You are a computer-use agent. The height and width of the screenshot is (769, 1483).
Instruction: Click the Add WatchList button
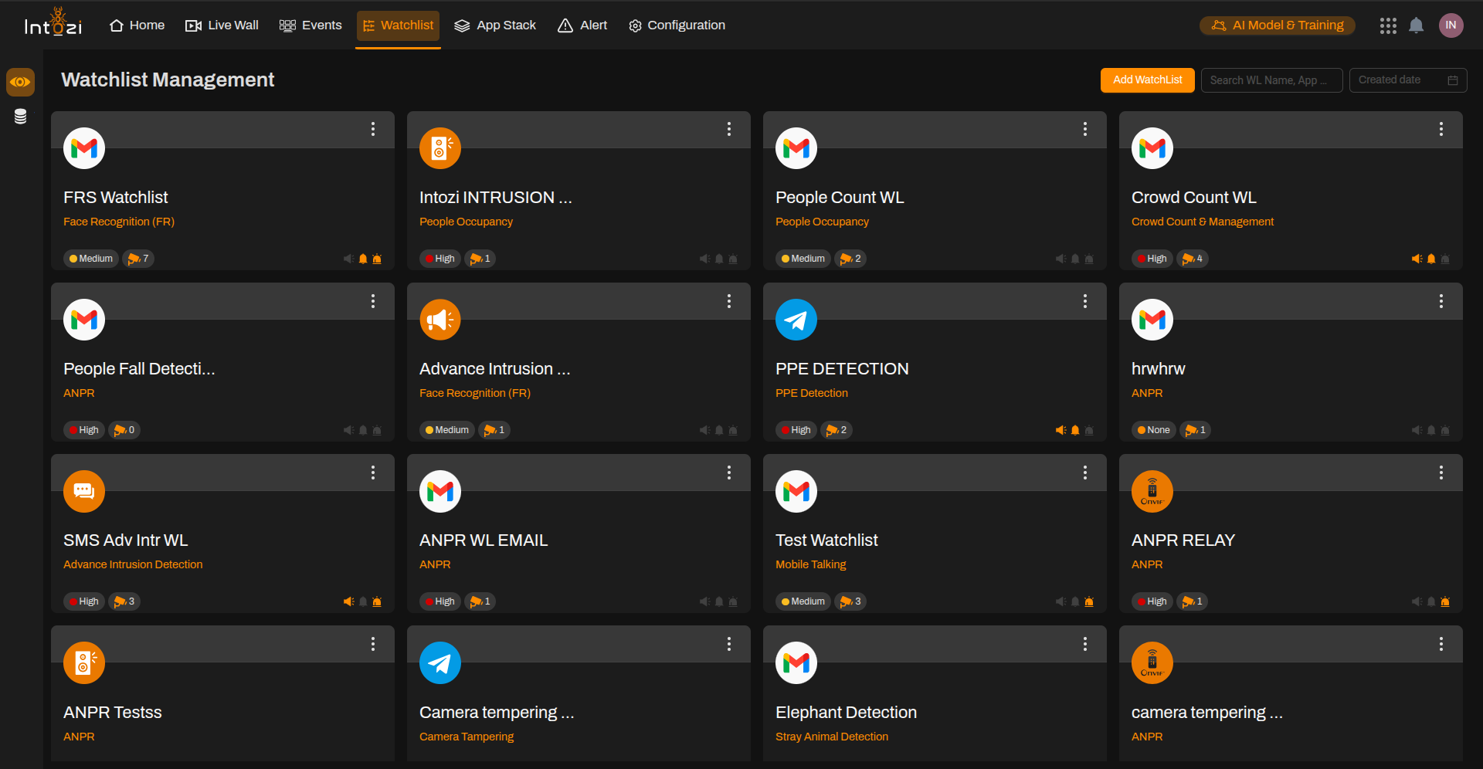coord(1147,80)
